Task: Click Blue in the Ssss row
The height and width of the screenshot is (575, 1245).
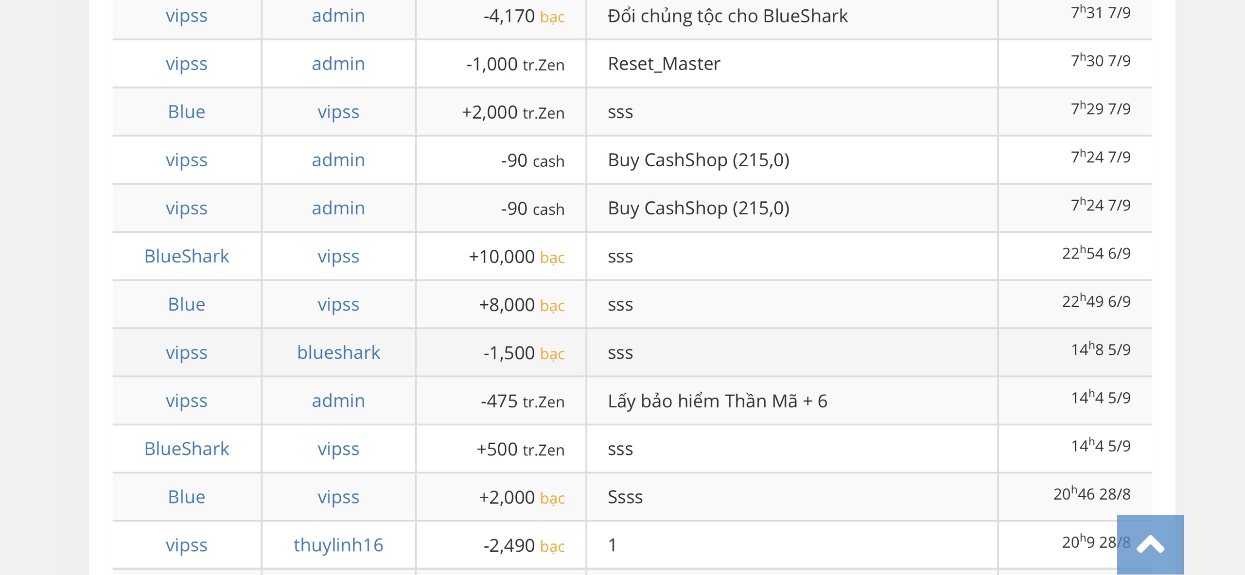Action: point(187,497)
